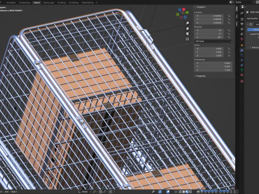The image size is (259, 194).
Task: Open the Global transform orientation dropdown
Action: [x=85, y=192]
